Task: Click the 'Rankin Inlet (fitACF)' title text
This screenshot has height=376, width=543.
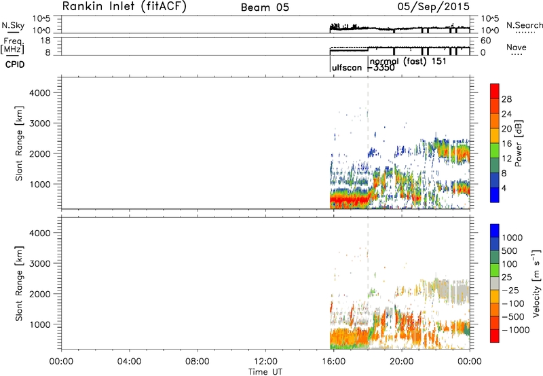Action: pyautogui.click(x=124, y=6)
